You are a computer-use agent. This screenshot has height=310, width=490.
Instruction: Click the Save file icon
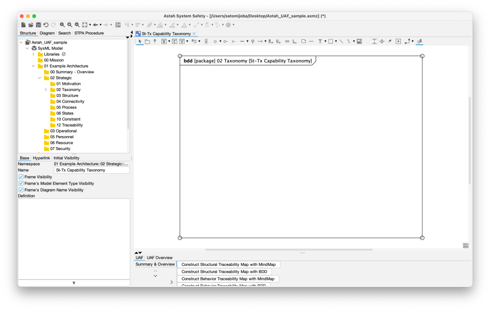tap(38, 24)
